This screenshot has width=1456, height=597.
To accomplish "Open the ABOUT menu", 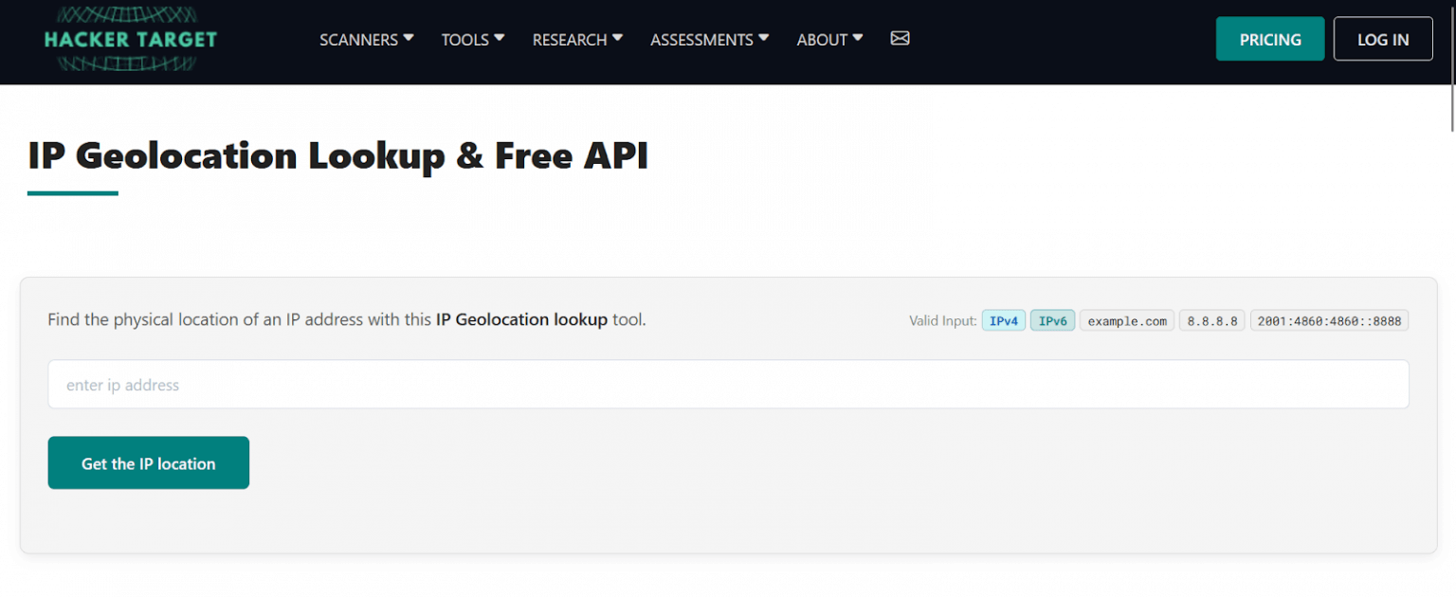I will (x=828, y=40).
